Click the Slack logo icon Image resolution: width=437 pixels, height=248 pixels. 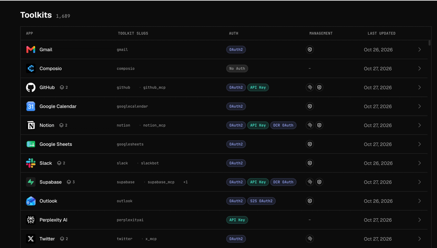tap(31, 163)
